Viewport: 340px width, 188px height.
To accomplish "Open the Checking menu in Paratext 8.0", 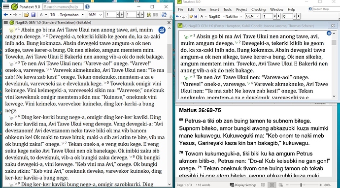I will pos(258,9).
